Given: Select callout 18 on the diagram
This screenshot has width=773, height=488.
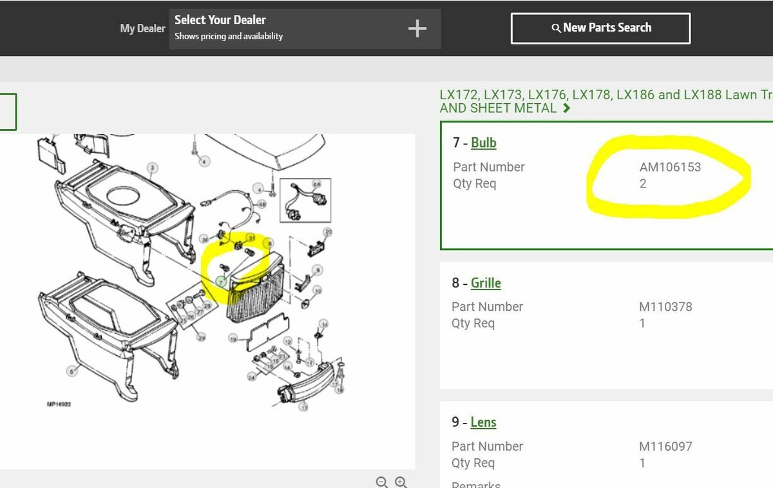Looking at the screenshot, I should tap(340, 390).
